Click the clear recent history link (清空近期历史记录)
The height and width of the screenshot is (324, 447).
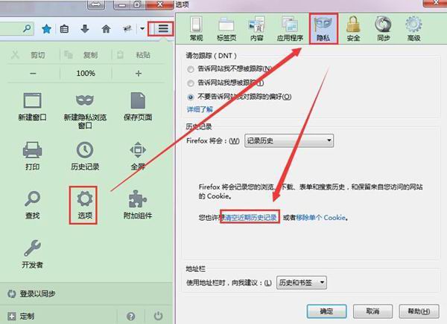coord(250,218)
